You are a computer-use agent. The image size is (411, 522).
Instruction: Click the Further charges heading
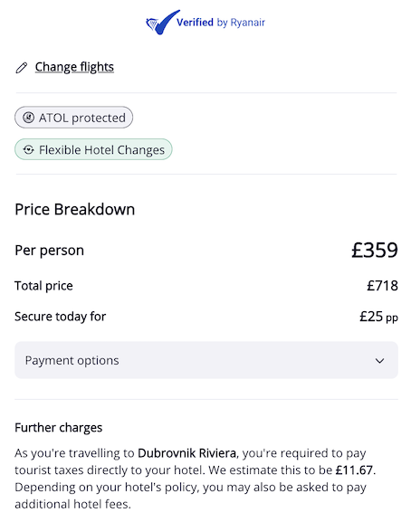tap(59, 427)
